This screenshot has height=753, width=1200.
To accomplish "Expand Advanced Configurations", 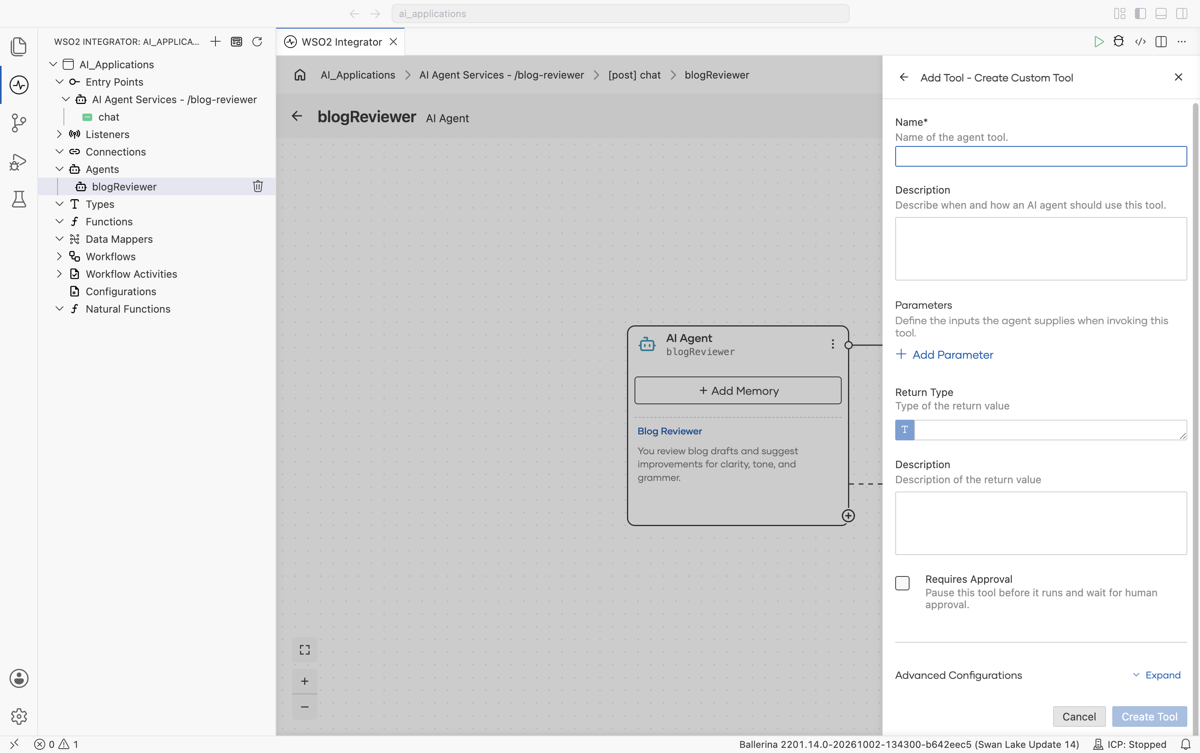I will point(1157,675).
